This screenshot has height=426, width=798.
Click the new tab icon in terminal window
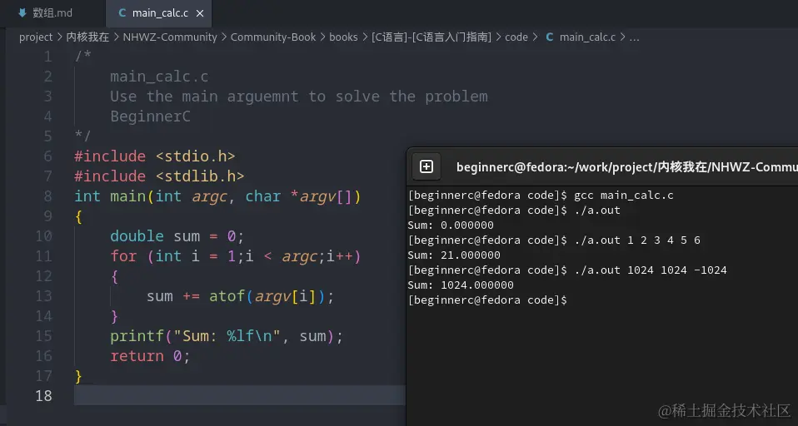pos(426,166)
